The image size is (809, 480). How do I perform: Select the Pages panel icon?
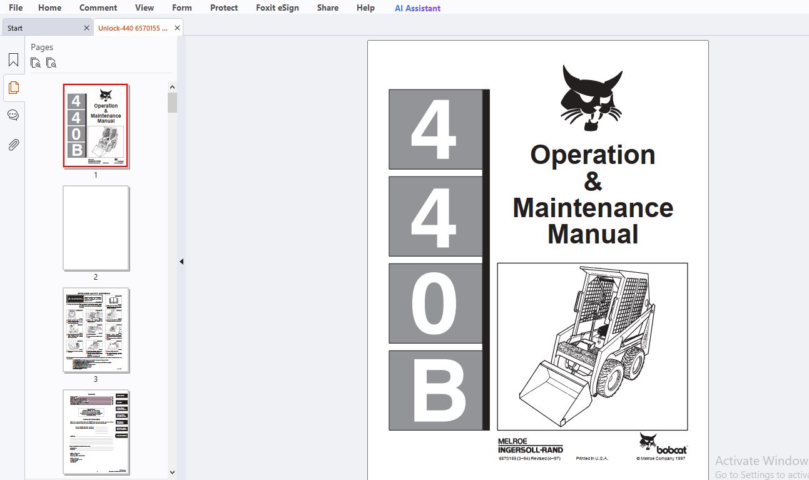point(13,88)
